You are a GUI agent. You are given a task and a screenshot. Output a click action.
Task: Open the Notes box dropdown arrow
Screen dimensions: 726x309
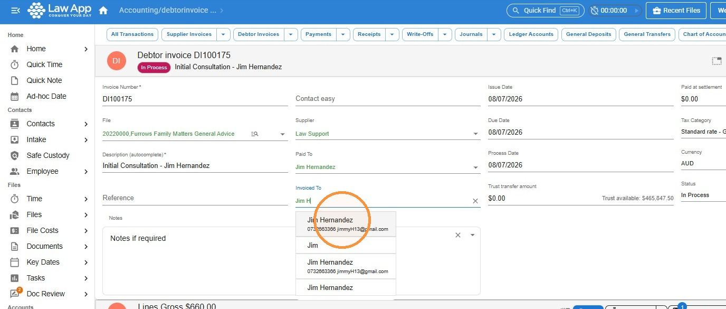pyautogui.click(x=472, y=235)
